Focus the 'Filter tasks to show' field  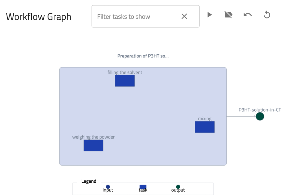coord(136,17)
